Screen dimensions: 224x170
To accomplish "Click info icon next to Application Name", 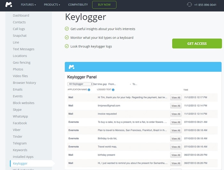I will [x=89, y=90].
